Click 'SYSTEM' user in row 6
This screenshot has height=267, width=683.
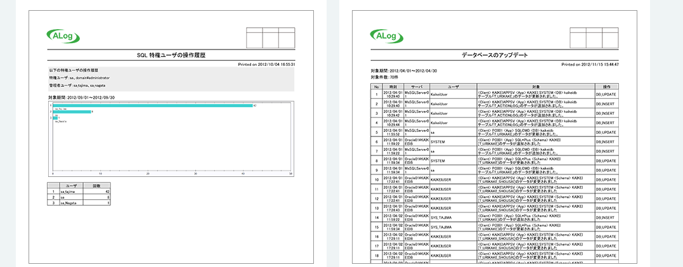pos(438,141)
